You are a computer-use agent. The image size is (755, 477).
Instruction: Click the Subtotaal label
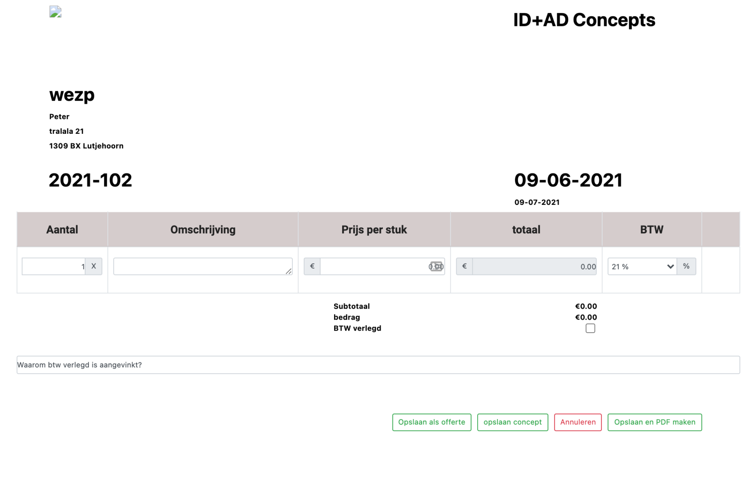352,306
